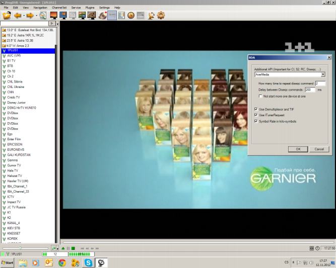Enable 'Not start more one device at one'

(260, 96)
